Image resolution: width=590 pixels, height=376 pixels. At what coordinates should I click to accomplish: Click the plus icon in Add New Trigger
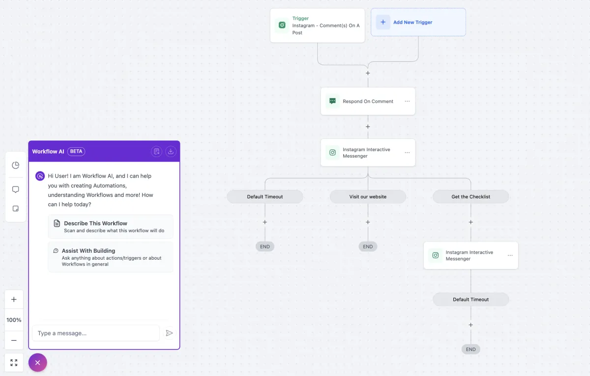pos(383,22)
